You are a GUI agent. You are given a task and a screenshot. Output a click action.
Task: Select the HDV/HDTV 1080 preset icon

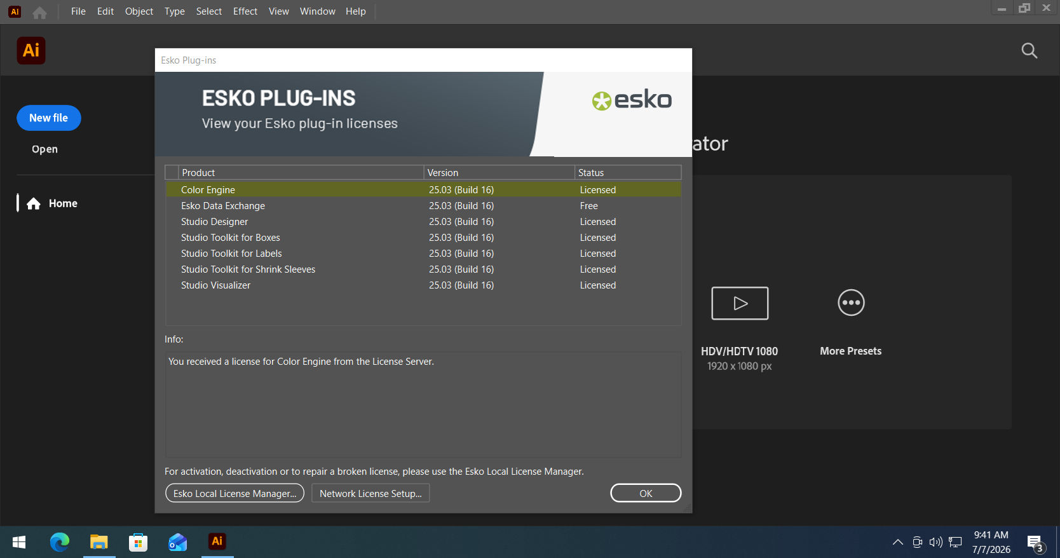(x=740, y=303)
